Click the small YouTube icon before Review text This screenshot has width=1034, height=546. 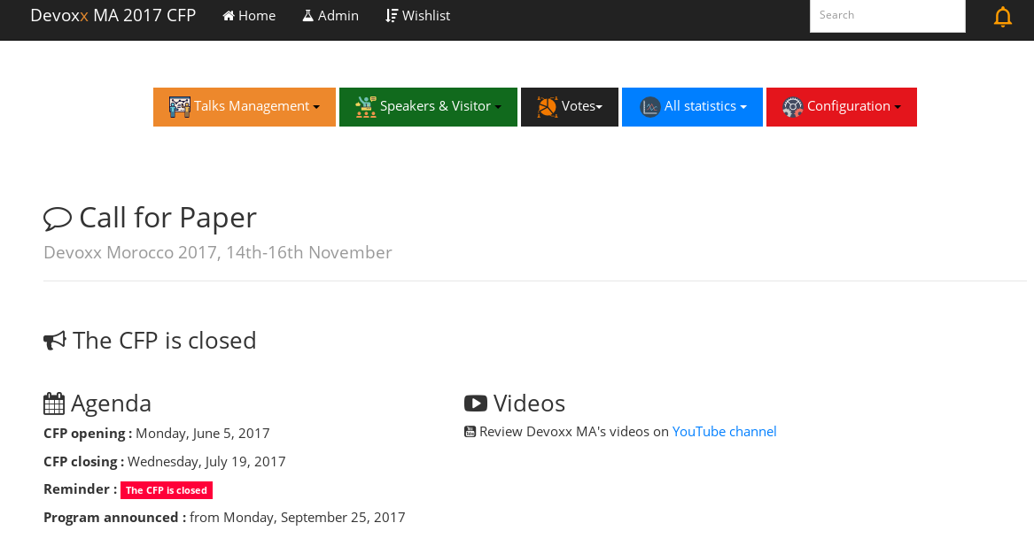pyautogui.click(x=470, y=432)
